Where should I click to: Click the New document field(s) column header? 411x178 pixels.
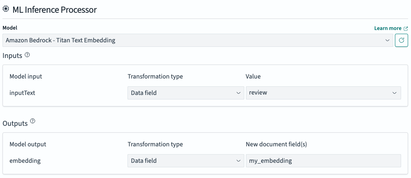(x=276, y=144)
